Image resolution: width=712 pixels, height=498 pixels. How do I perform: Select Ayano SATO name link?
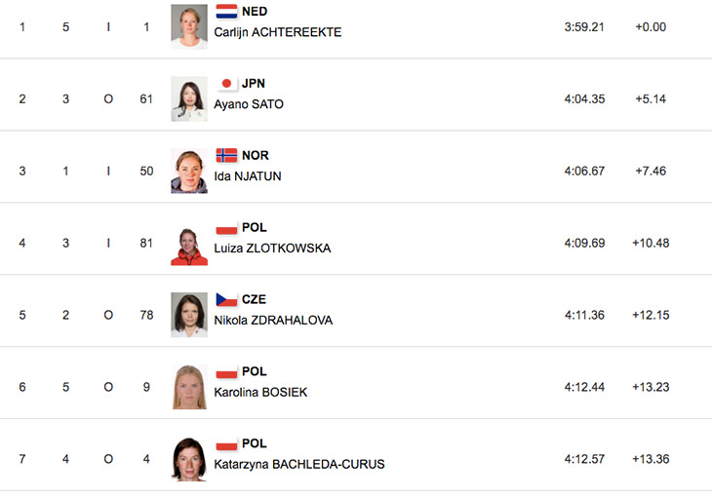pos(249,104)
